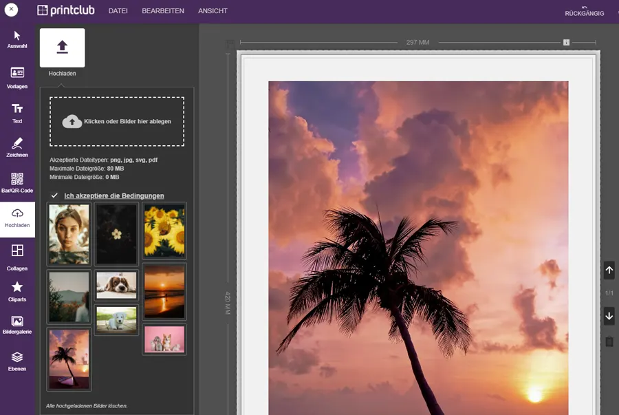
Task: Open the DATEI menu
Action: [118, 11]
